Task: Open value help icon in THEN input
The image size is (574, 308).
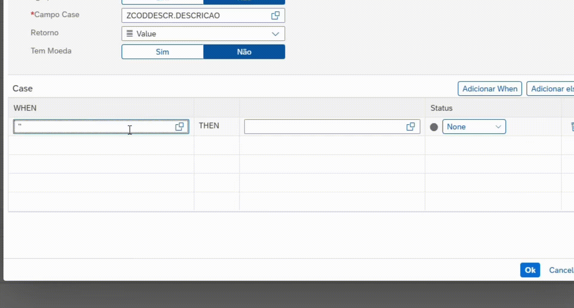Action: click(410, 127)
